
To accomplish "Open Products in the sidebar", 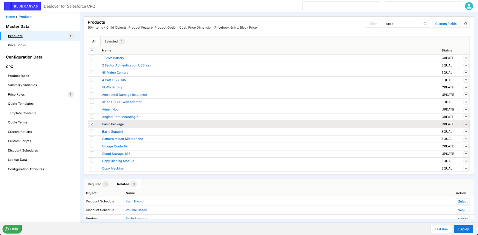I will (40, 36).
